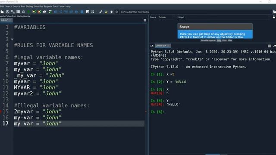This screenshot has height=155, width=276.
Task: Open the PYTHONPATH manager icon
Action: point(106,12)
